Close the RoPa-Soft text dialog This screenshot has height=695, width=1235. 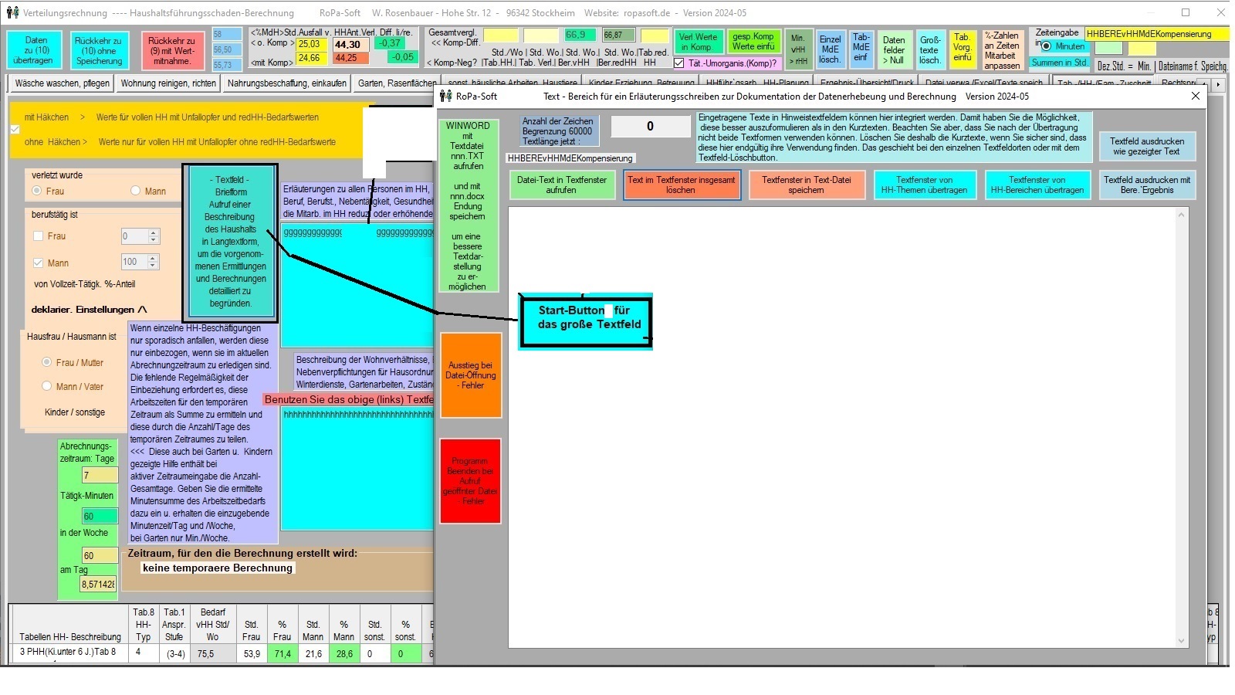click(1196, 96)
